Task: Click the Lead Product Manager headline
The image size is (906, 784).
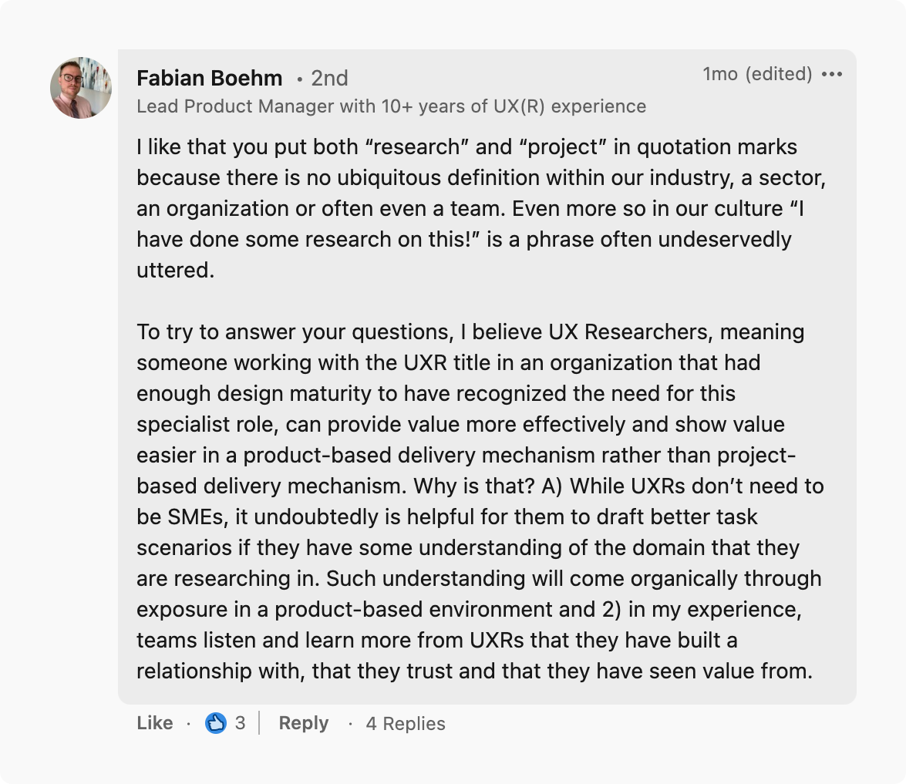Action: 391,106
